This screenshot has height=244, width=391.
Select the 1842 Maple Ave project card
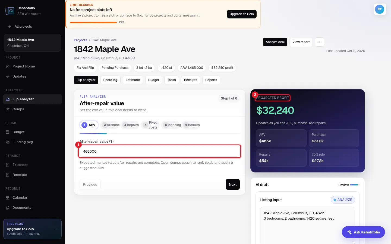click(32, 43)
